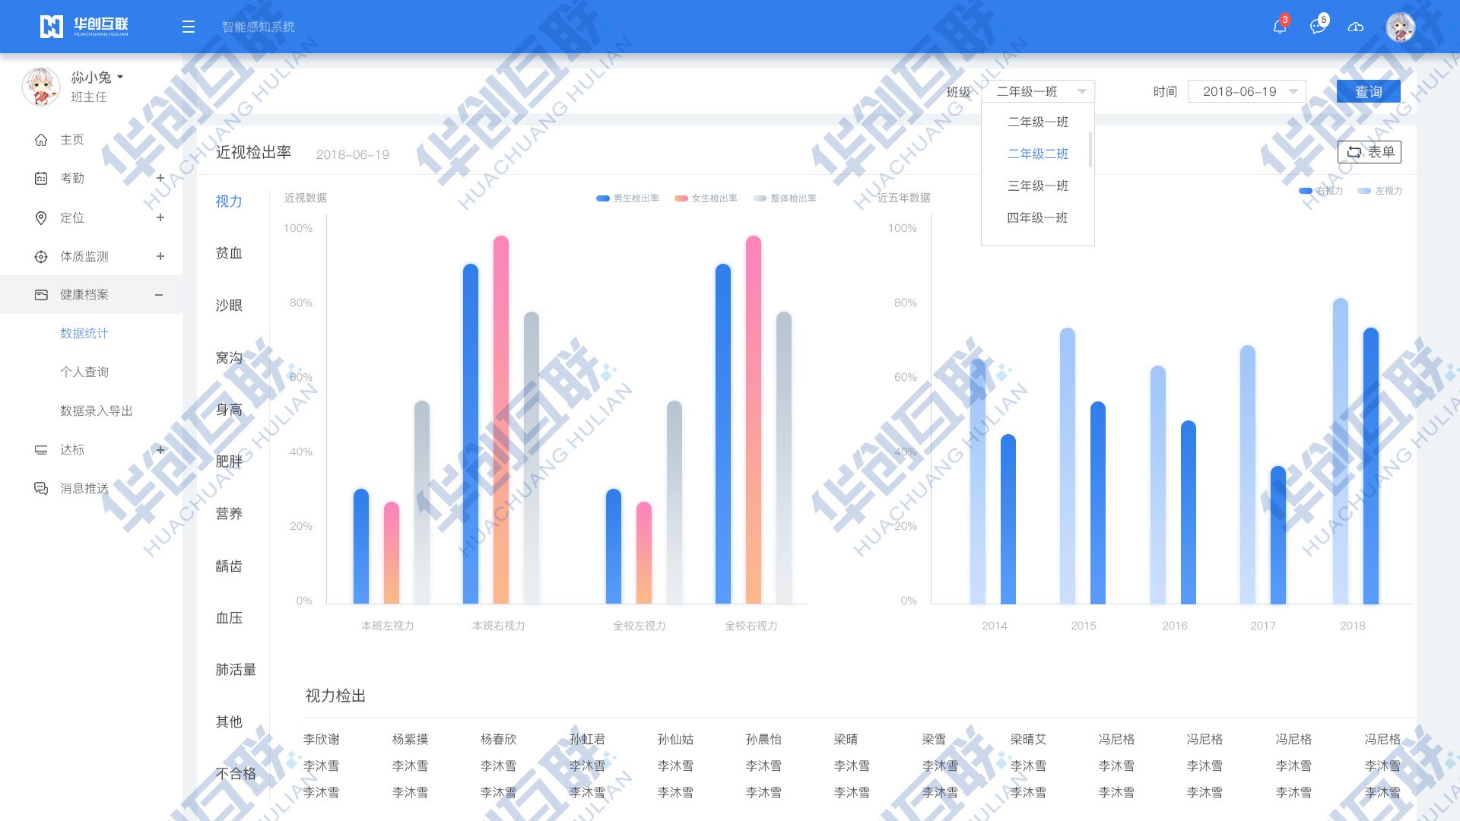Select 二年级二班 from class list
Screen dimensions: 1460x821
coord(1038,154)
